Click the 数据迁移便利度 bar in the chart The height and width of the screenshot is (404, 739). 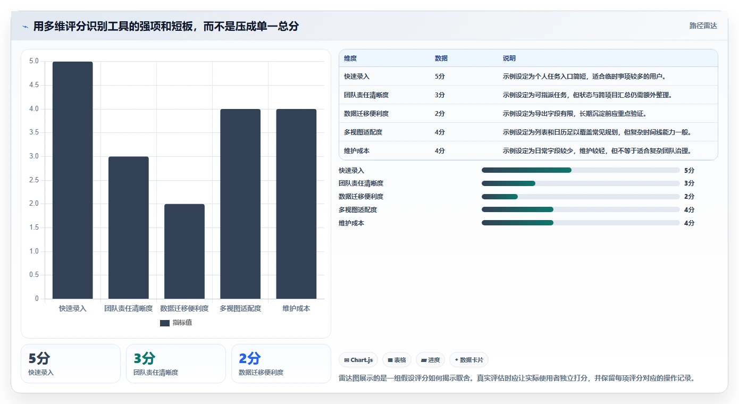pos(184,251)
